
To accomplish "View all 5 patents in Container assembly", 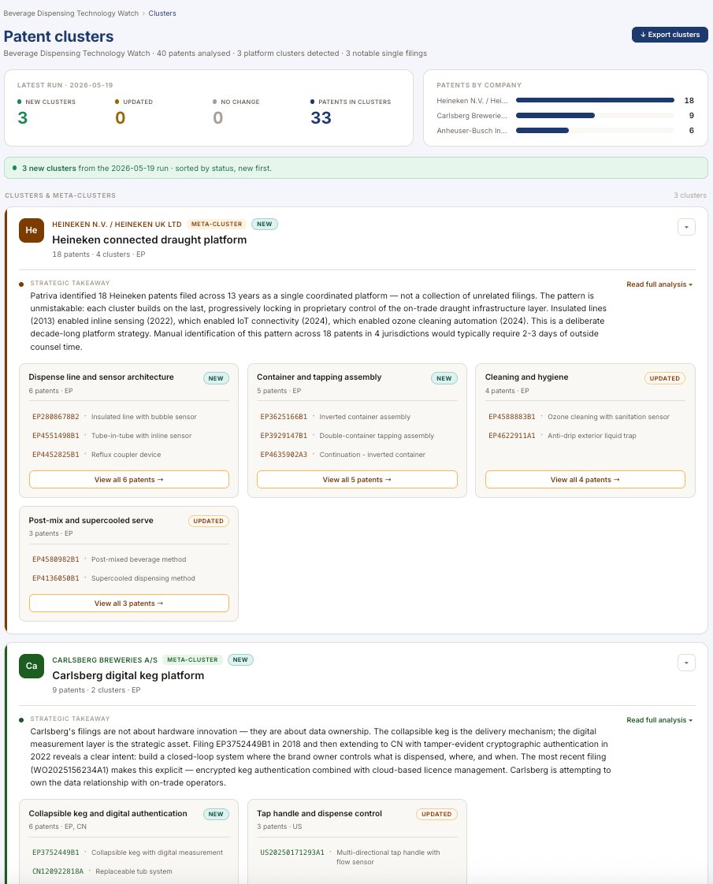I will [357, 479].
